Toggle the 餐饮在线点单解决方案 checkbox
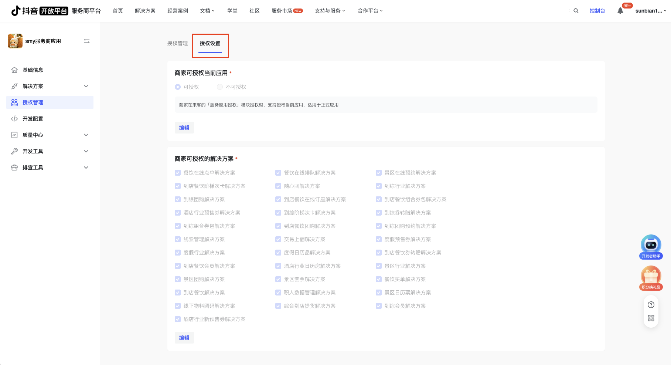This screenshot has width=671, height=365. click(178, 173)
